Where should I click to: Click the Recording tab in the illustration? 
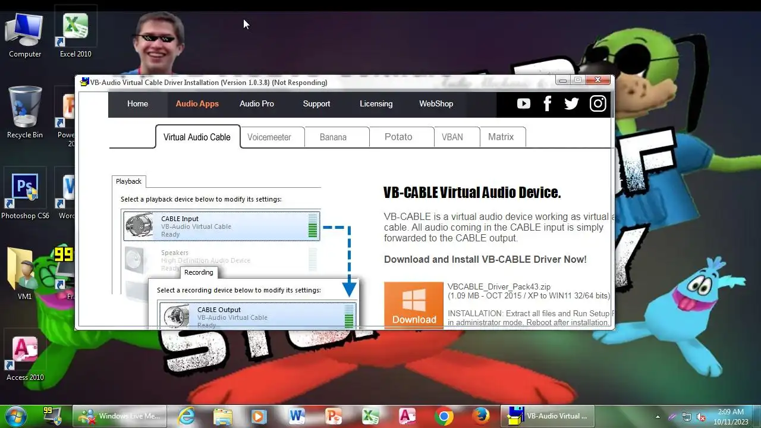click(199, 272)
